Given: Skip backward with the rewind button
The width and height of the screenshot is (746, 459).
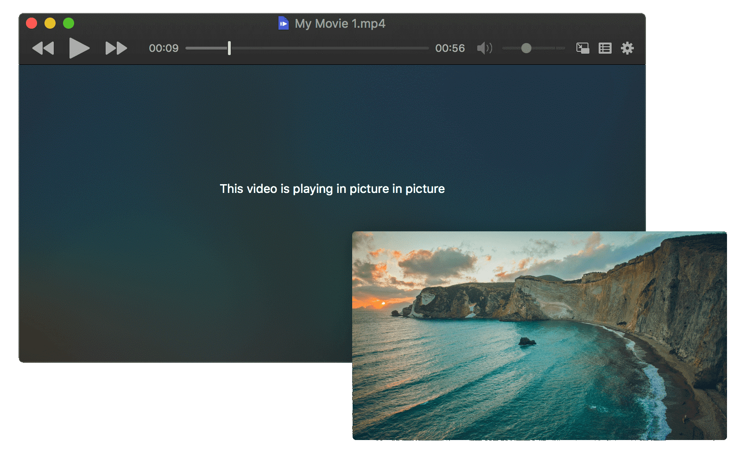Looking at the screenshot, I should (43, 48).
